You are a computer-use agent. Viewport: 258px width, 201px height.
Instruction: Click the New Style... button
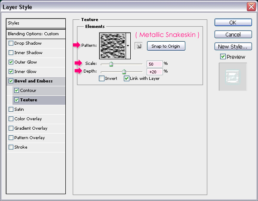(233, 46)
